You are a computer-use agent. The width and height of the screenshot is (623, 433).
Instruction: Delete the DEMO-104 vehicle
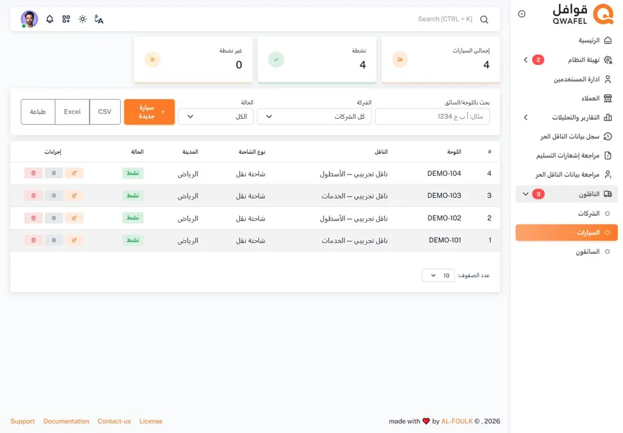(33, 173)
